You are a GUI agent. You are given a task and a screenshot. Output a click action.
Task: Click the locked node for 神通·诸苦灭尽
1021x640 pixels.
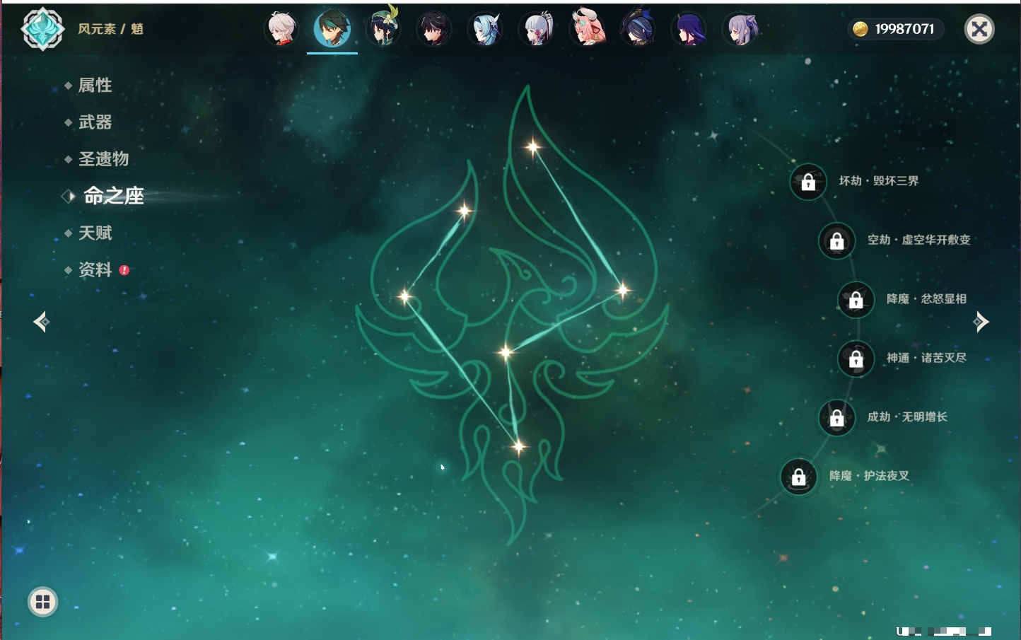tap(856, 359)
